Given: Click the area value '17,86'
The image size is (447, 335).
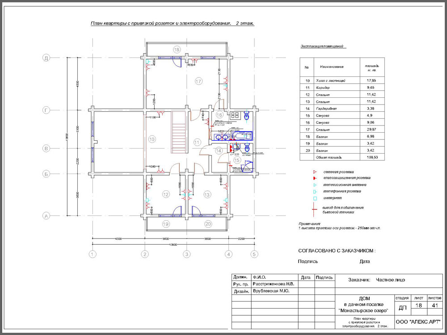Looking at the screenshot, I should point(371,80).
